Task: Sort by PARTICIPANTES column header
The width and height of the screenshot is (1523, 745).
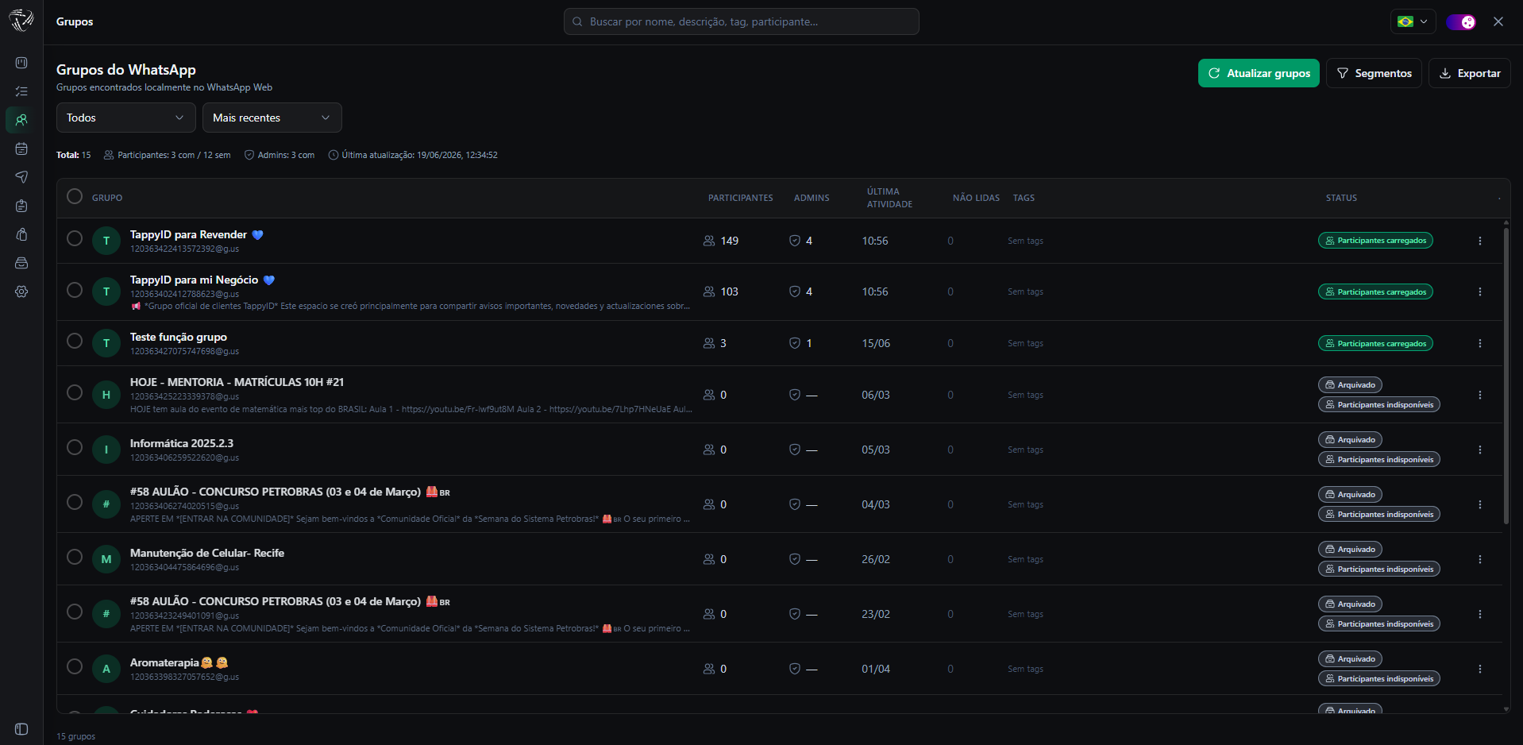Action: tap(741, 198)
